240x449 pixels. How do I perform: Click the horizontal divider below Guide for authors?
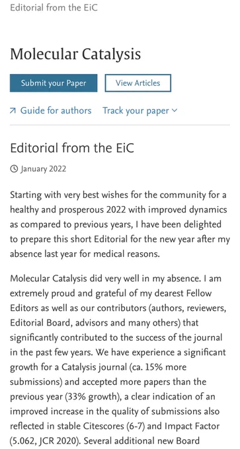tap(120, 125)
